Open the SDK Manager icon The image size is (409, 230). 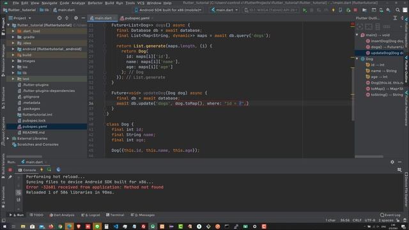pyautogui.click(x=388, y=10)
